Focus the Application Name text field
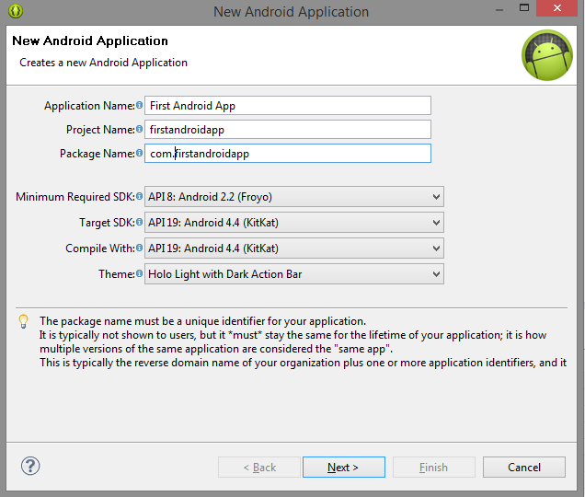 tap(288, 106)
